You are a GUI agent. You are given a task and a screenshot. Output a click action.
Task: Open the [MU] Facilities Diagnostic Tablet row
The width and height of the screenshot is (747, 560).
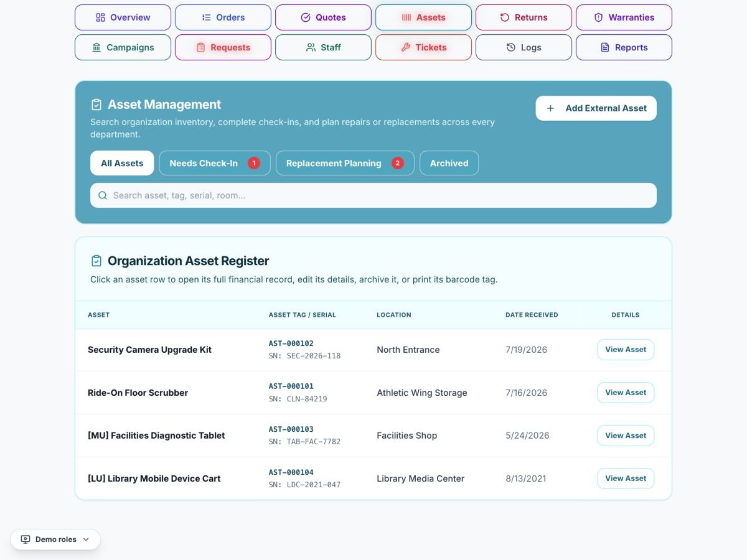pyautogui.click(x=374, y=436)
